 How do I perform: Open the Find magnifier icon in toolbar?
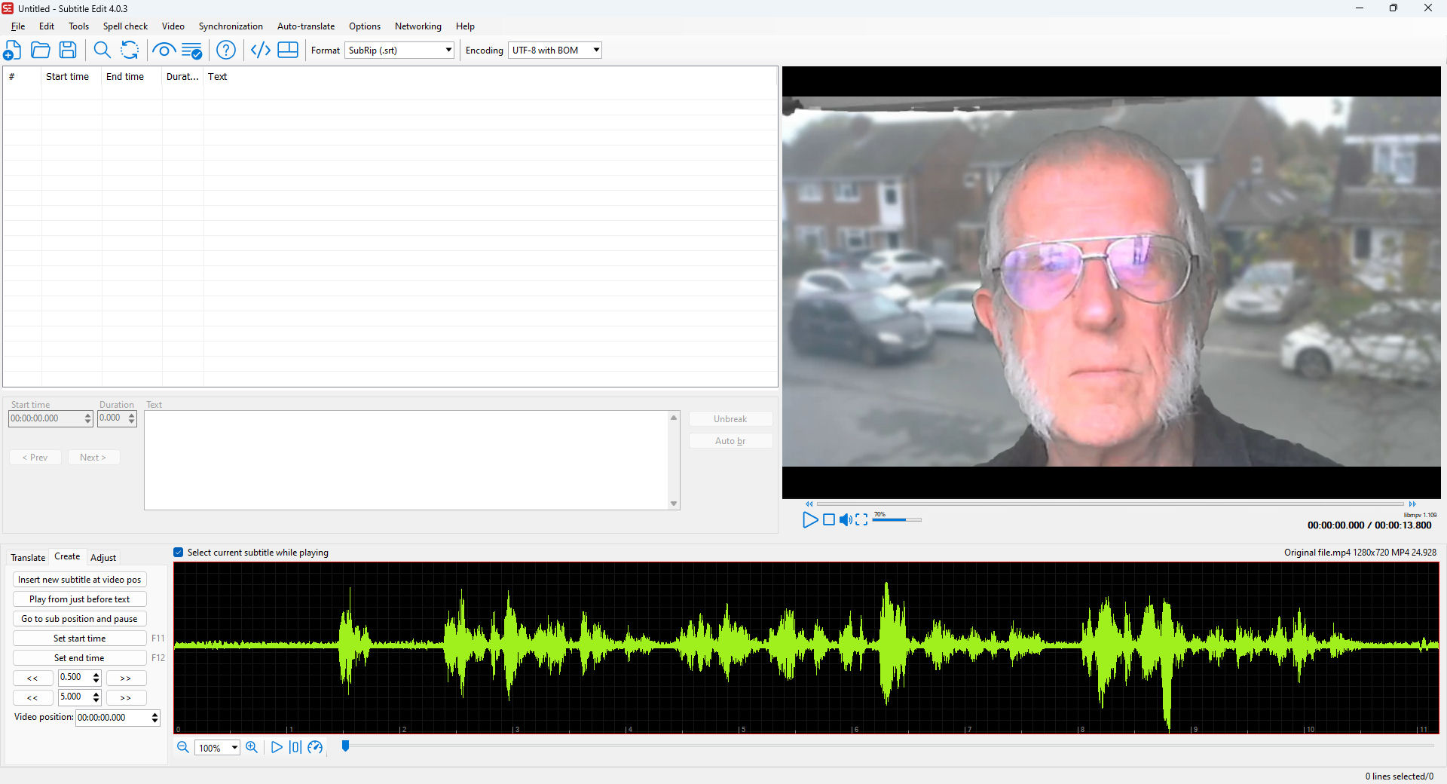click(x=102, y=51)
